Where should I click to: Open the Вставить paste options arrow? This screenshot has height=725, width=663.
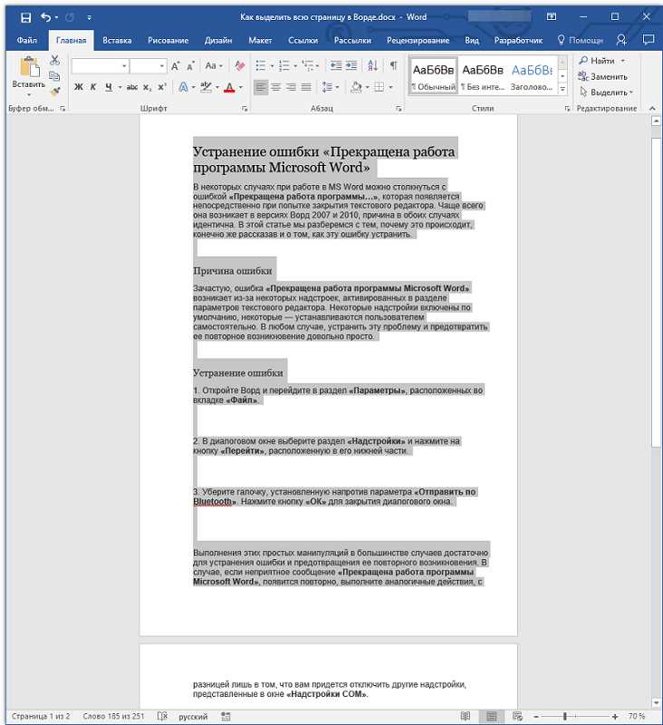click(x=29, y=96)
